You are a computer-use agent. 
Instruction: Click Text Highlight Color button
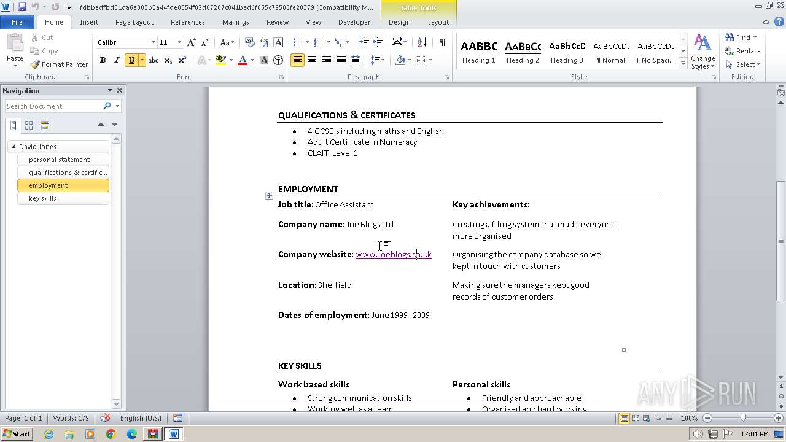[221, 60]
